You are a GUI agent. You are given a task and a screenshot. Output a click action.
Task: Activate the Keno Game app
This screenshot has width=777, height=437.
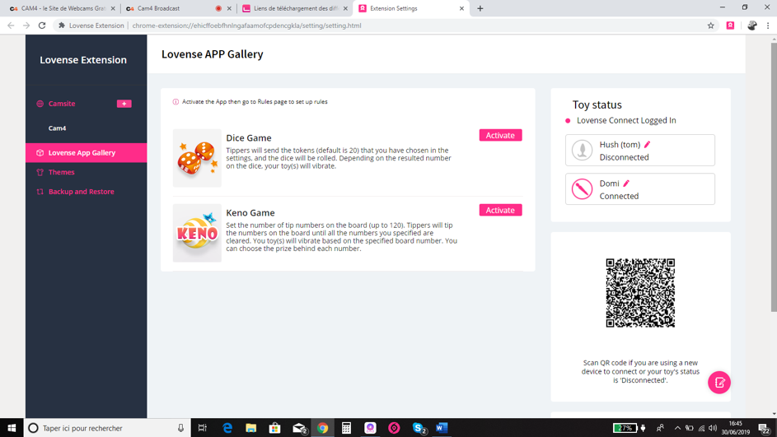[500, 210]
